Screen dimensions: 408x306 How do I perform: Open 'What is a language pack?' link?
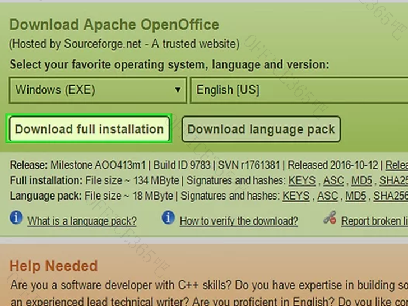coord(82,221)
